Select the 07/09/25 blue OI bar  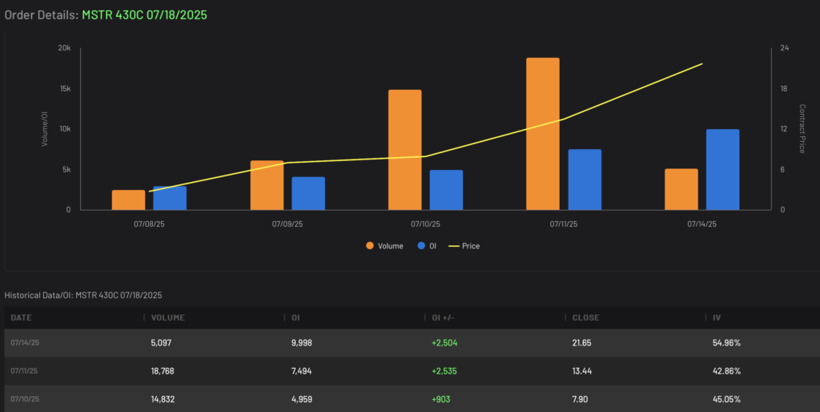click(x=308, y=194)
